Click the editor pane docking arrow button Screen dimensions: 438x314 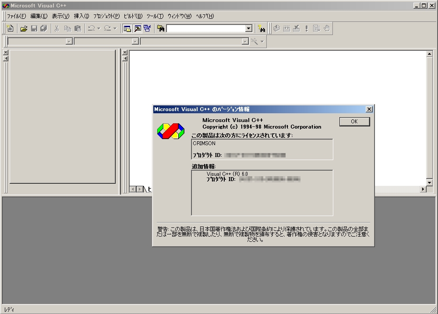pyautogui.click(x=125, y=59)
